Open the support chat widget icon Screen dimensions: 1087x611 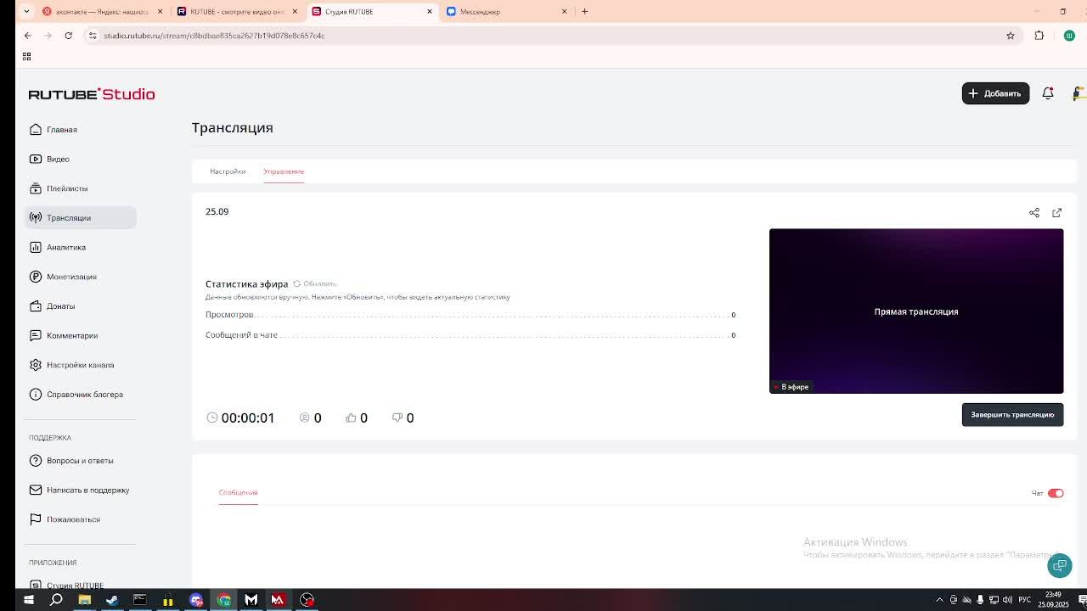click(1060, 565)
